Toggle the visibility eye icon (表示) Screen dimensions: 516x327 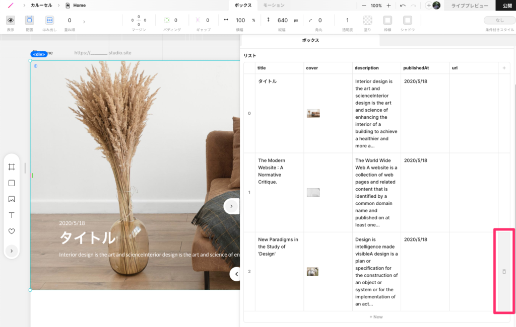pyautogui.click(x=11, y=21)
